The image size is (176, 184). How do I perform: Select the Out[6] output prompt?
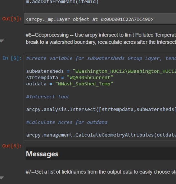[12, 146]
